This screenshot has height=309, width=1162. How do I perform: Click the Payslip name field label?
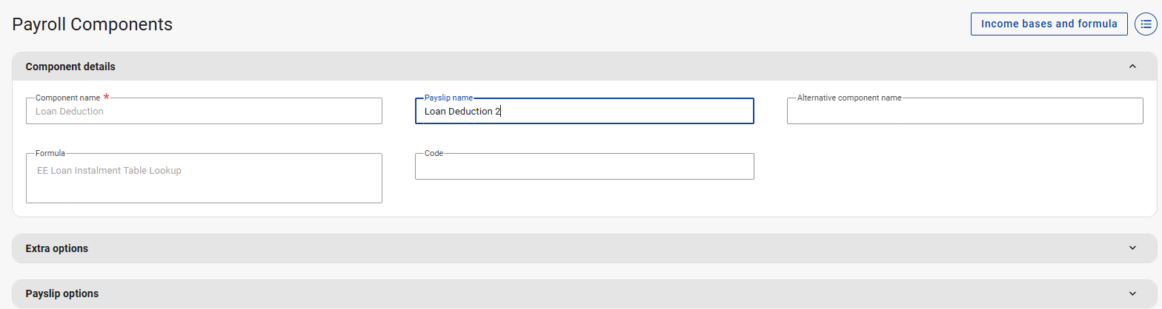[x=448, y=98]
